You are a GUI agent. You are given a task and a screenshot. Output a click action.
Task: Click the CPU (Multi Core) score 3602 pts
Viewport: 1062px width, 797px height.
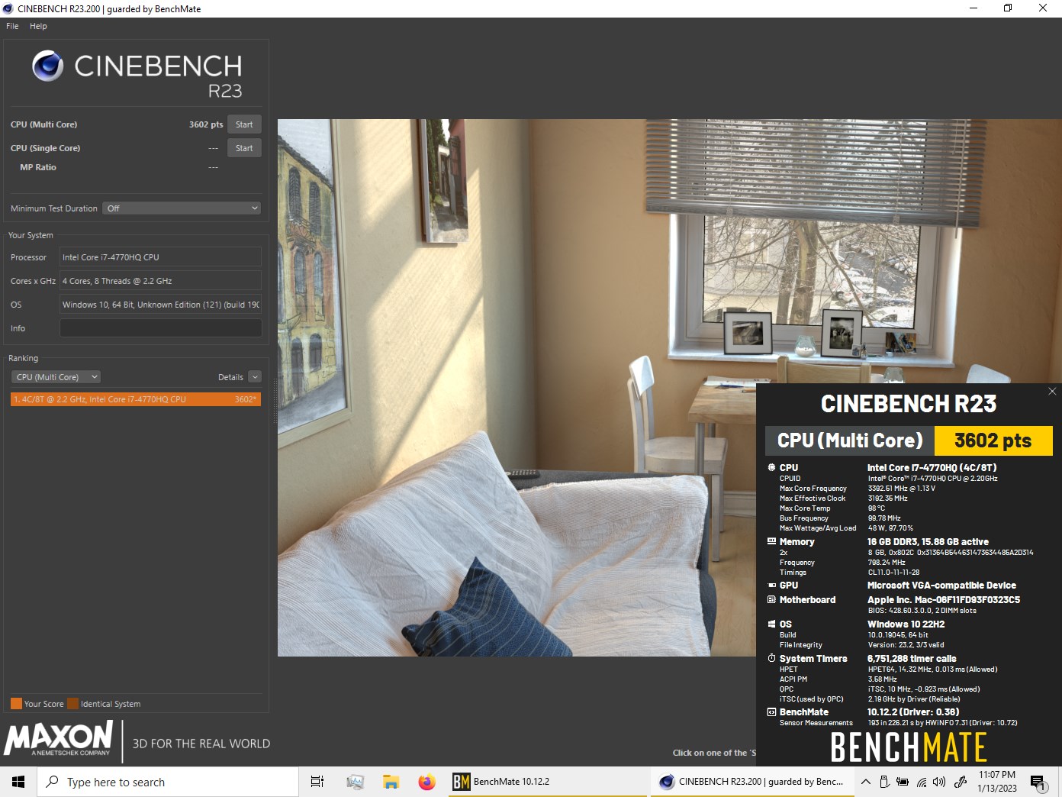(206, 124)
